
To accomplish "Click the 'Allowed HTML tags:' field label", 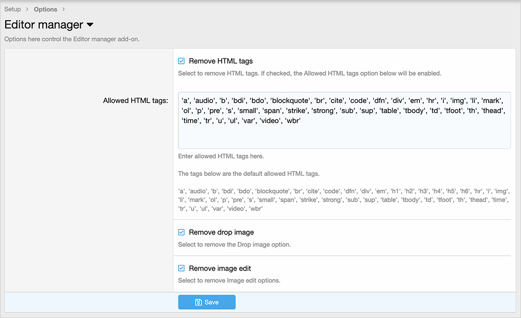I will [136, 101].
